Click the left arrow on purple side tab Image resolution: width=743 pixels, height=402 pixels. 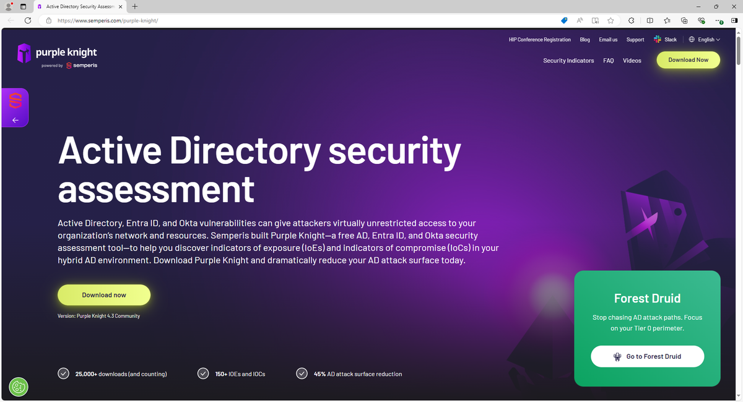tap(15, 120)
